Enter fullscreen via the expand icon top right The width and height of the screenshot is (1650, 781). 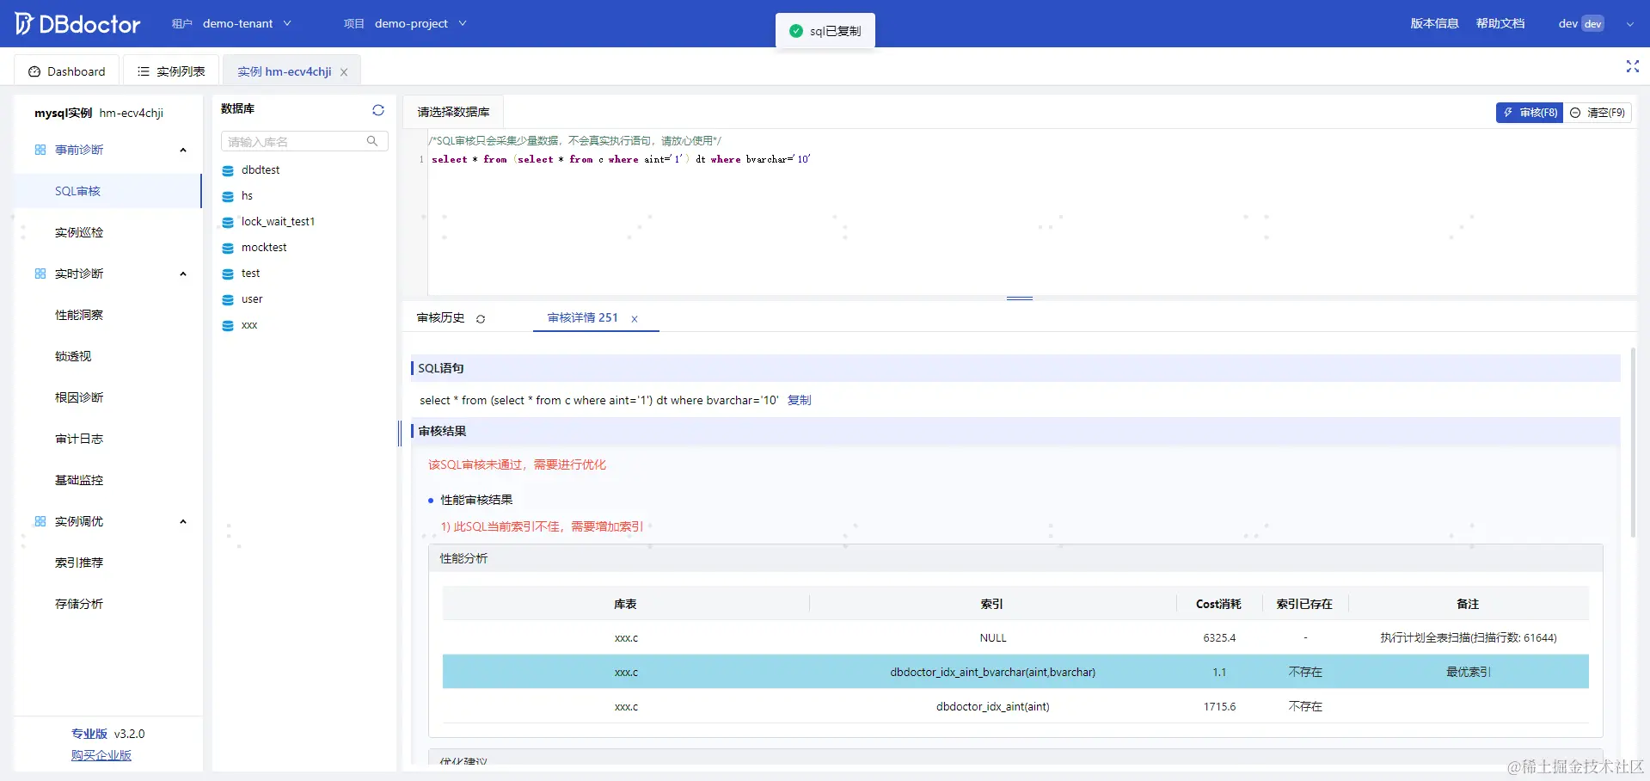(x=1632, y=66)
